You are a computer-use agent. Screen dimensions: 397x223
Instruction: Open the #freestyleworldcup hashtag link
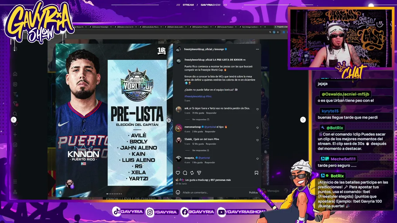(x=195, y=96)
